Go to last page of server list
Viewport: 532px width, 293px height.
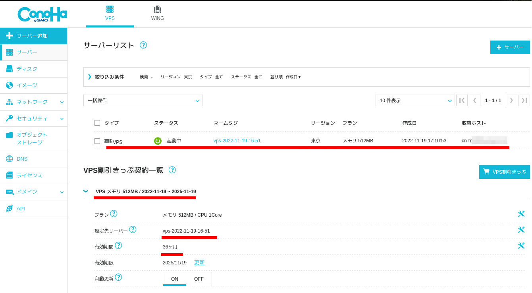click(x=524, y=101)
